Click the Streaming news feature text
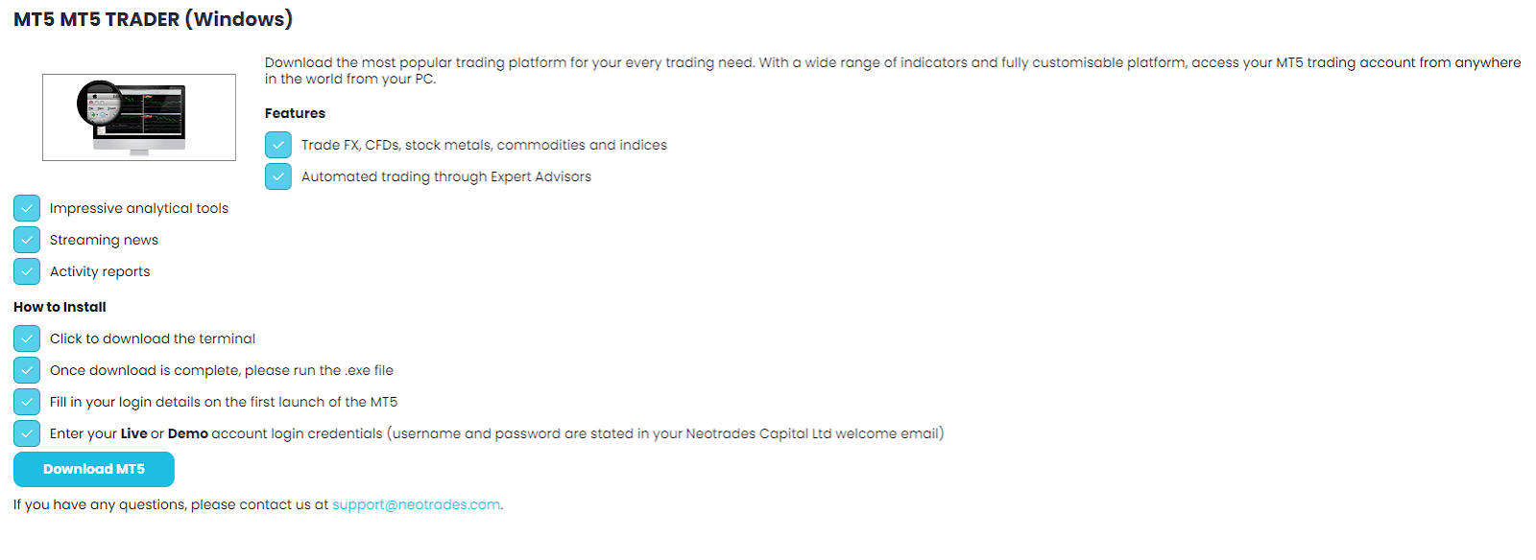The width and height of the screenshot is (1536, 560). 104,240
